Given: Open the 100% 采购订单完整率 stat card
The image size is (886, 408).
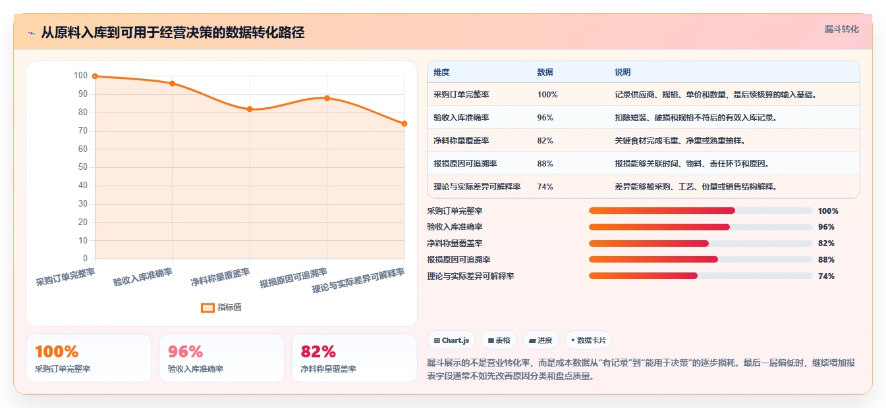Looking at the screenshot, I should [x=89, y=358].
